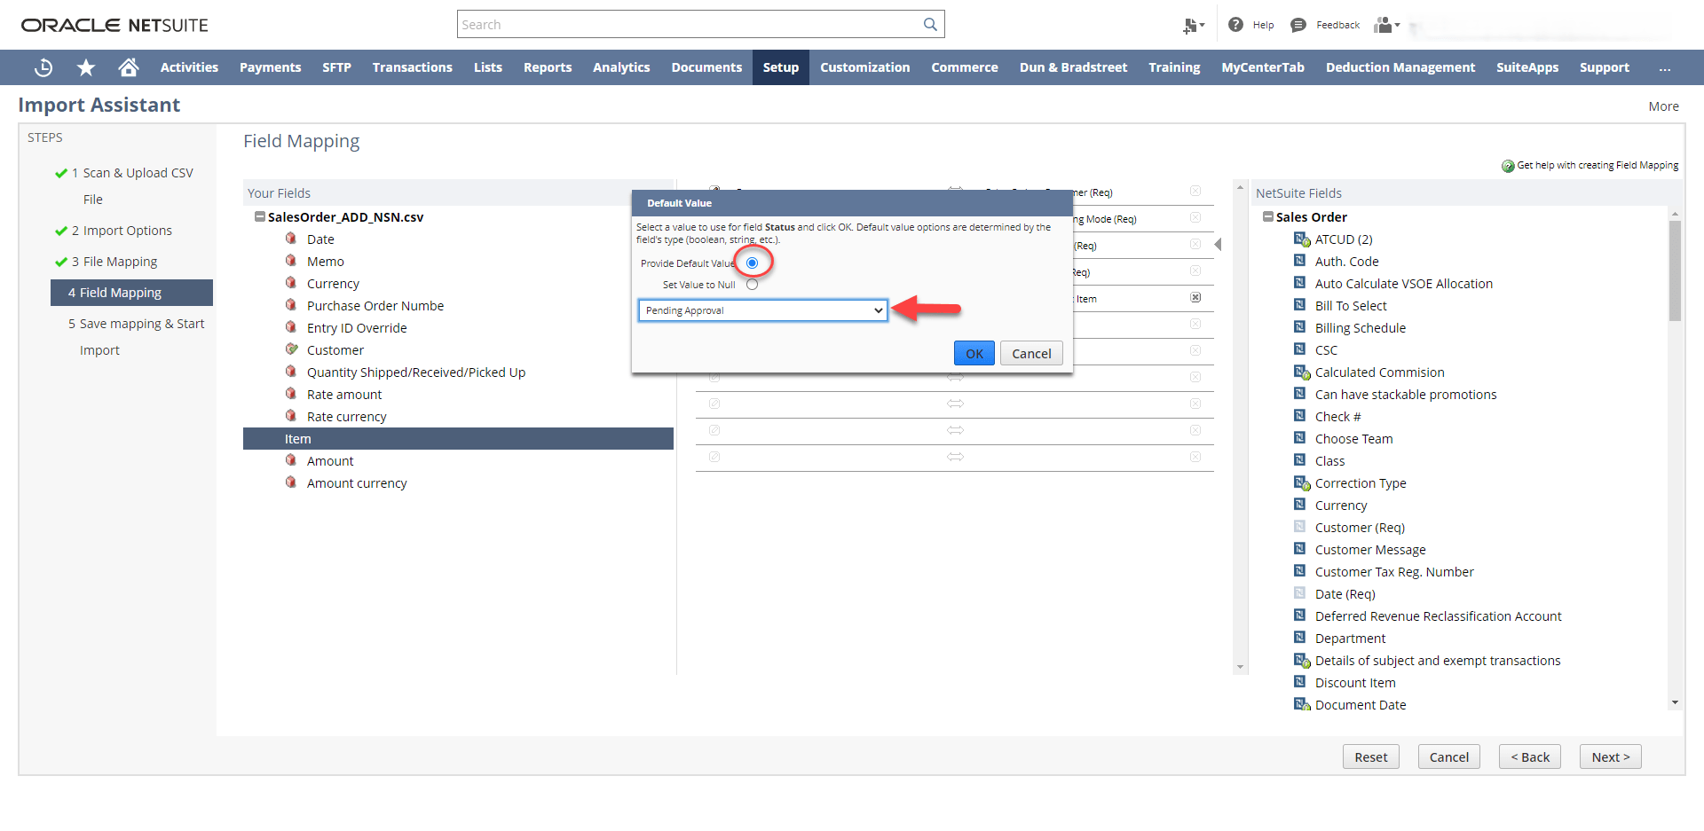This screenshot has width=1704, height=831.
Task: Click the NetSuite Fields vertical scrollbar thumb
Action: (1675, 270)
